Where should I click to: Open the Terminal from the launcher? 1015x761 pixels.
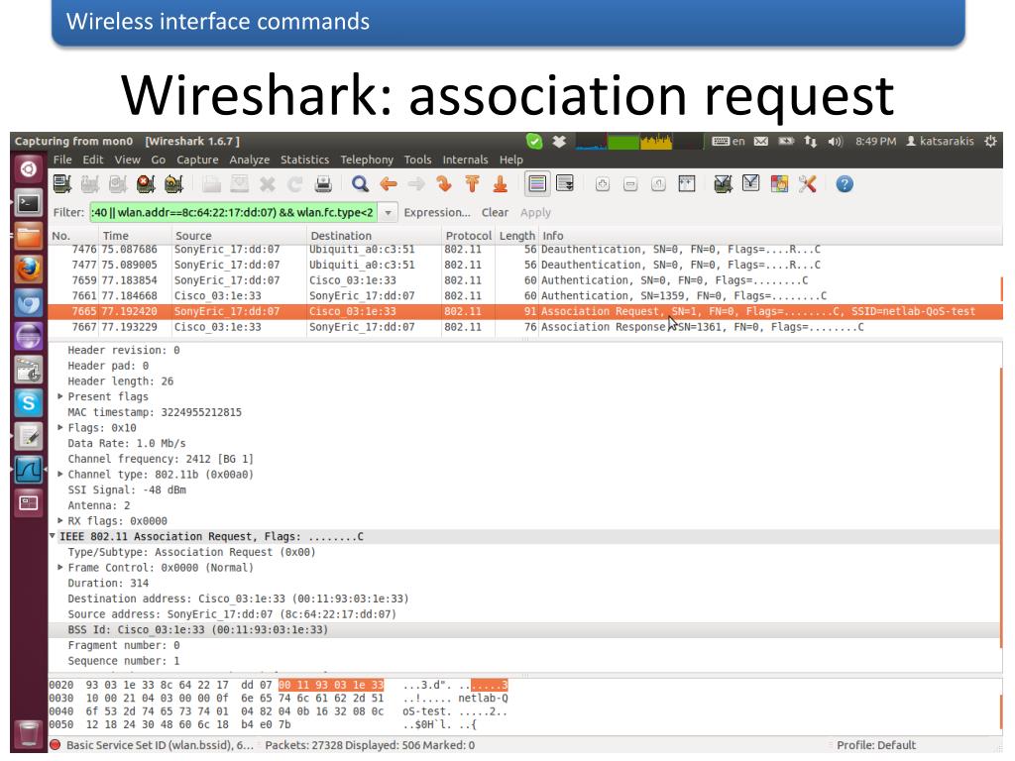click(29, 203)
